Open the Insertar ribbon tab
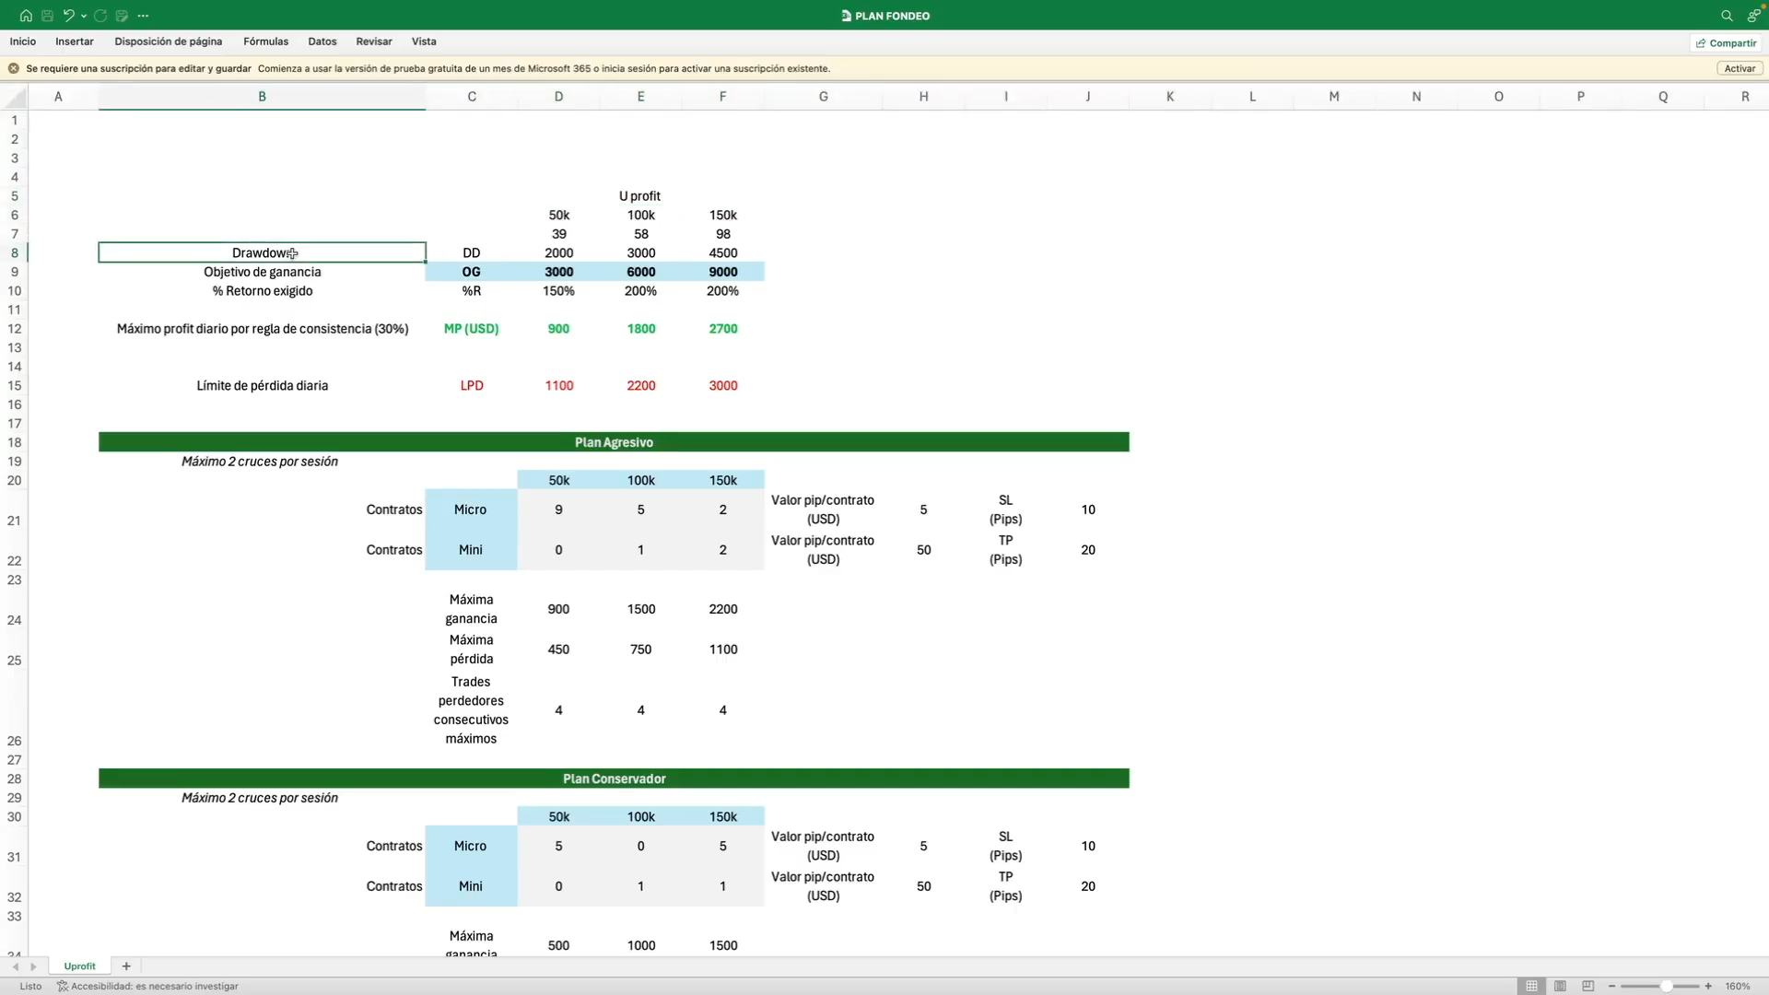1769x995 pixels. click(74, 41)
